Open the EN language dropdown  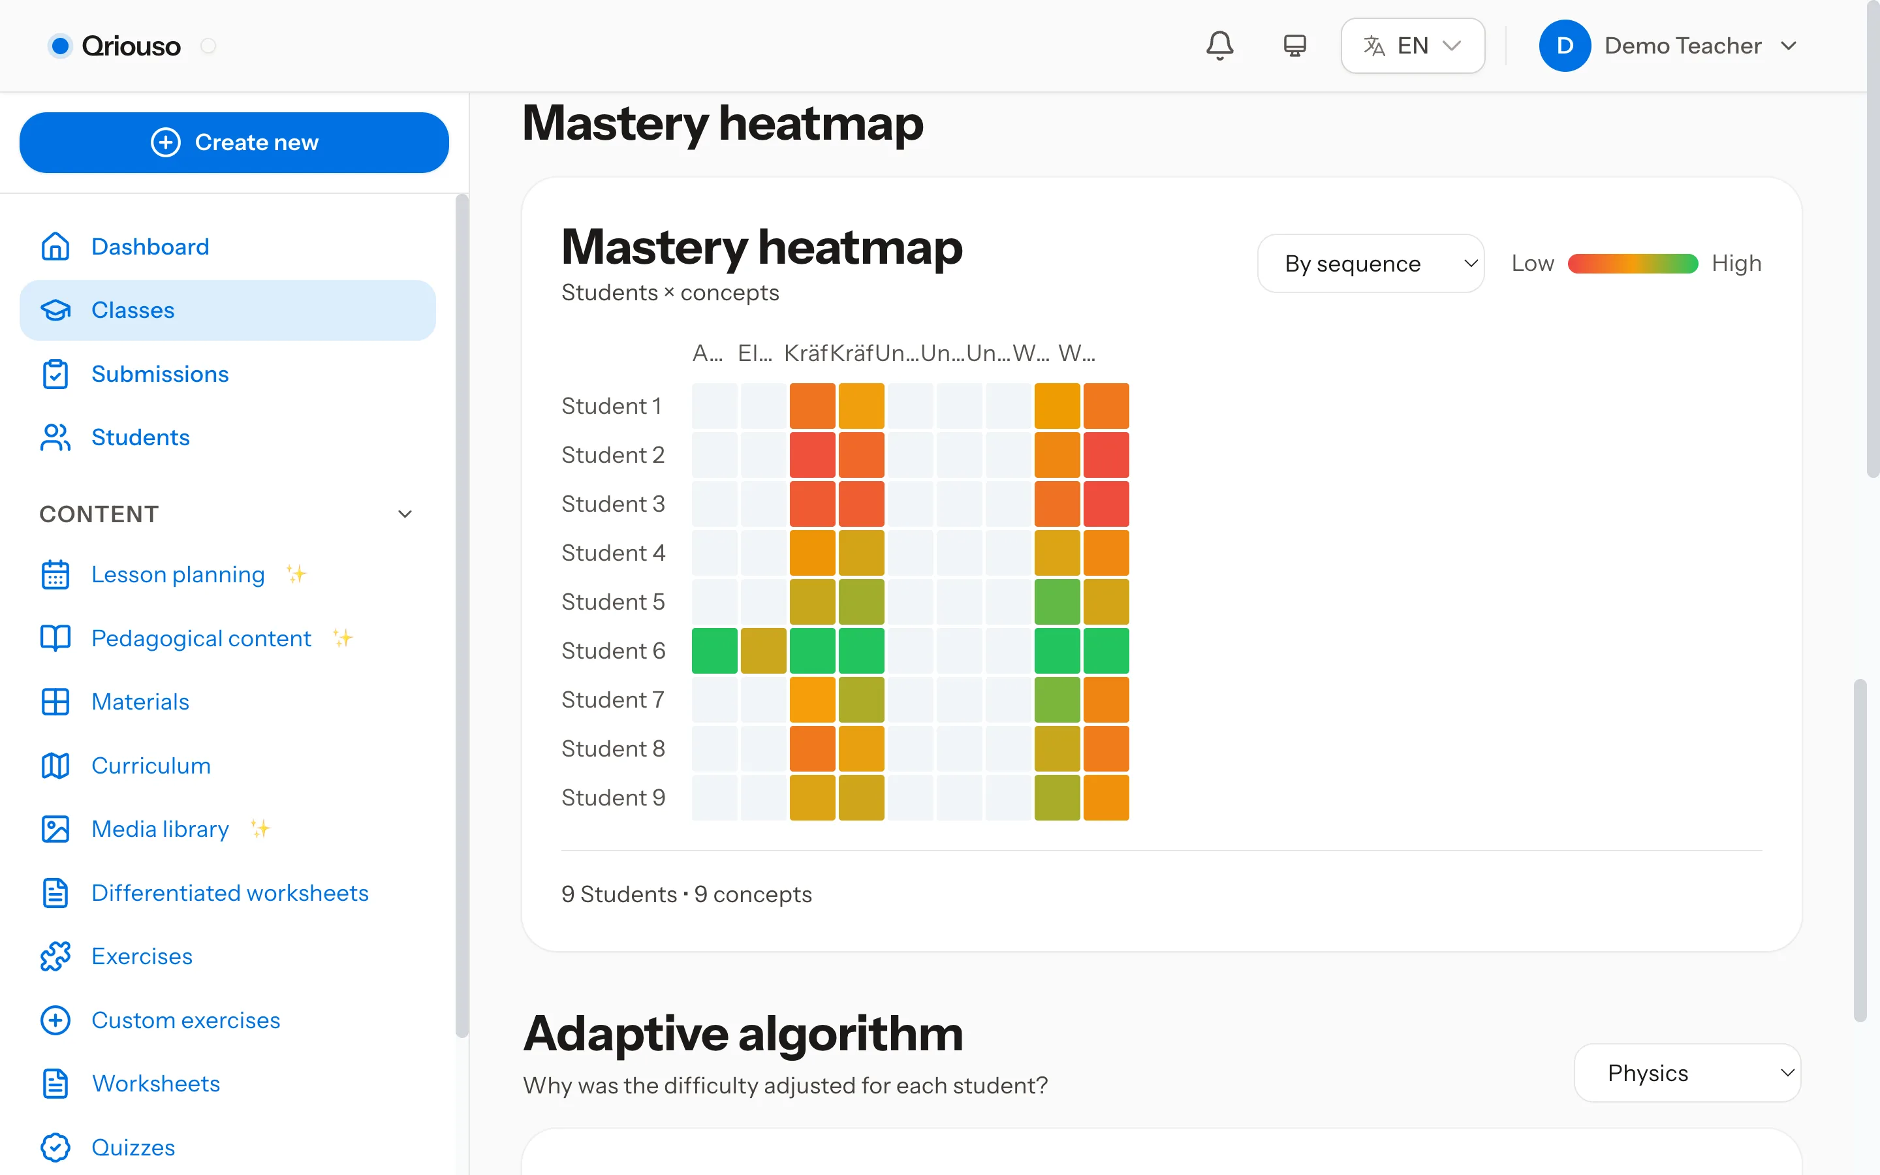click(1413, 46)
